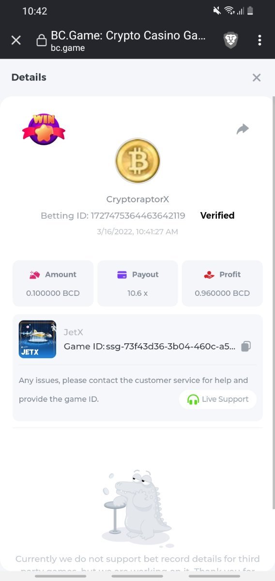Select the Profit card
275x581 pixels.
(222, 283)
